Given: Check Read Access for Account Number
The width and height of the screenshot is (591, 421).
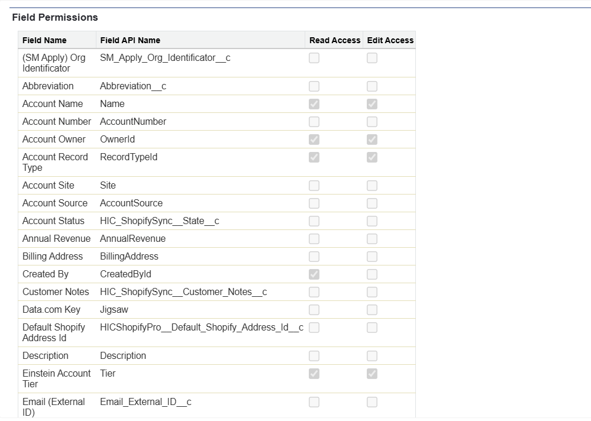Looking at the screenshot, I should [x=314, y=122].
